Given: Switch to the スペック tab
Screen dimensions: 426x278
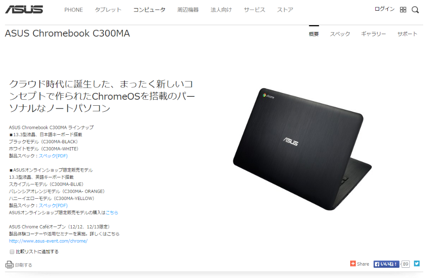Looking at the screenshot, I should [340, 34].
